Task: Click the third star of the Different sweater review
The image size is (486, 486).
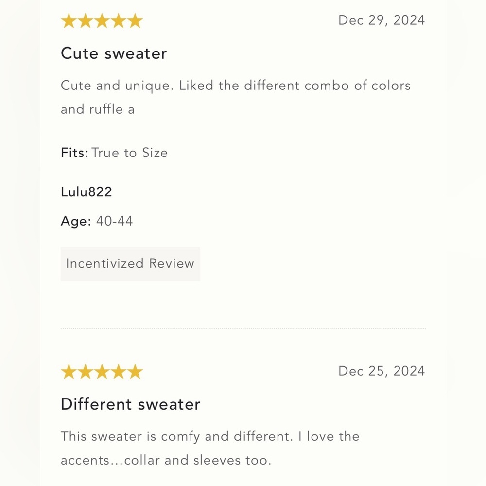Action: pos(102,372)
